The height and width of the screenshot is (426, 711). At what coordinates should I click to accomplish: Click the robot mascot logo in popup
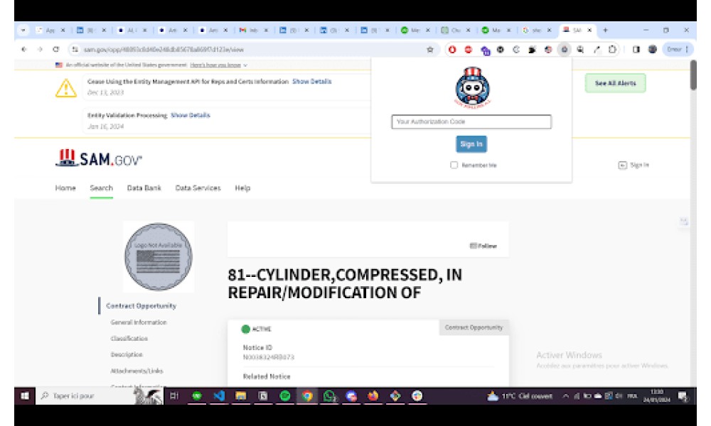(x=473, y=87)
